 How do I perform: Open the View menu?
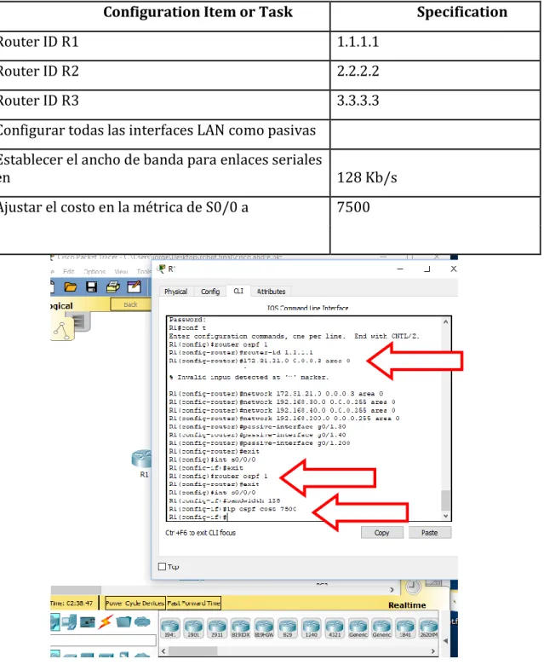[x=121, y=271]
